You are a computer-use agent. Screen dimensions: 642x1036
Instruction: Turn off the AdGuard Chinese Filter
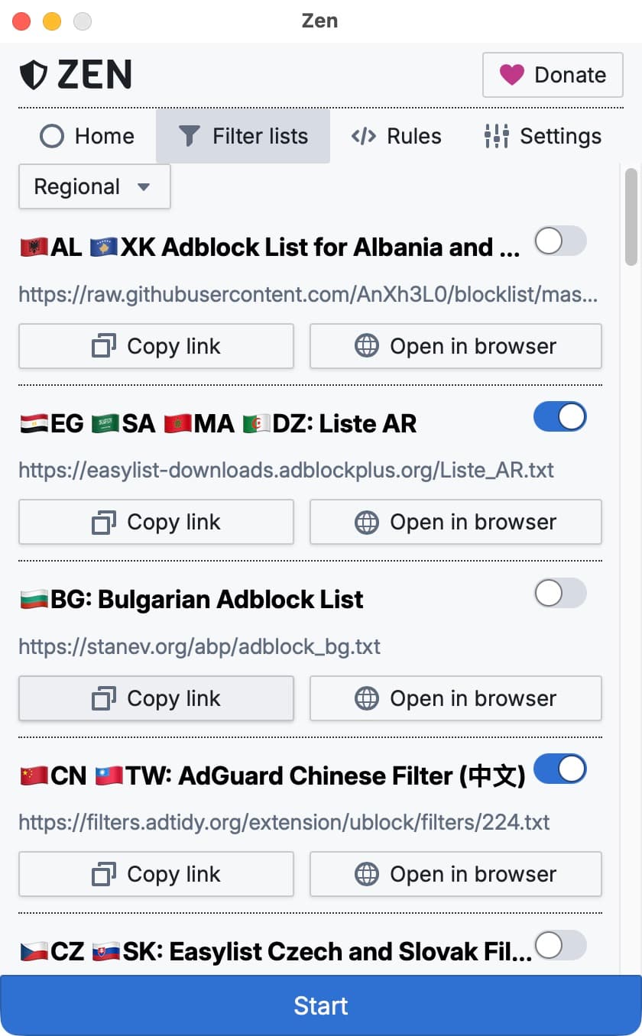560,769
